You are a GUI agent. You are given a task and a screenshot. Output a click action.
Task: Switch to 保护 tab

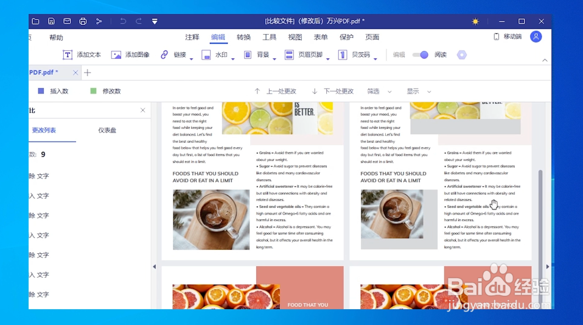pos(346,37)
